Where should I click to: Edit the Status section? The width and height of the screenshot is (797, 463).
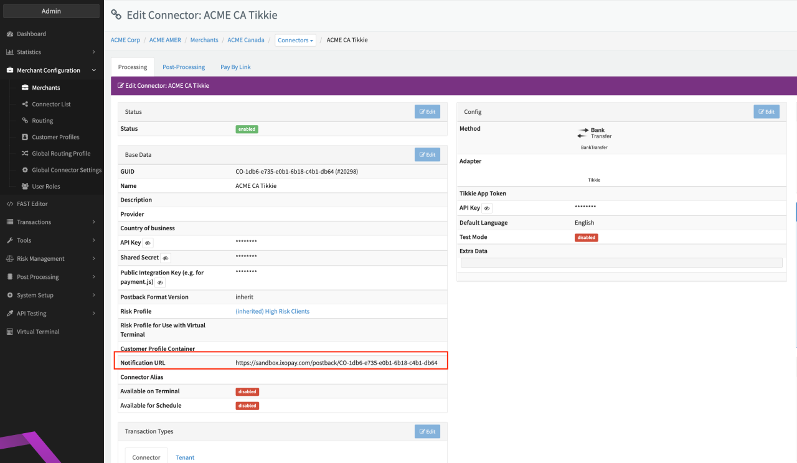tap(427, 112)
